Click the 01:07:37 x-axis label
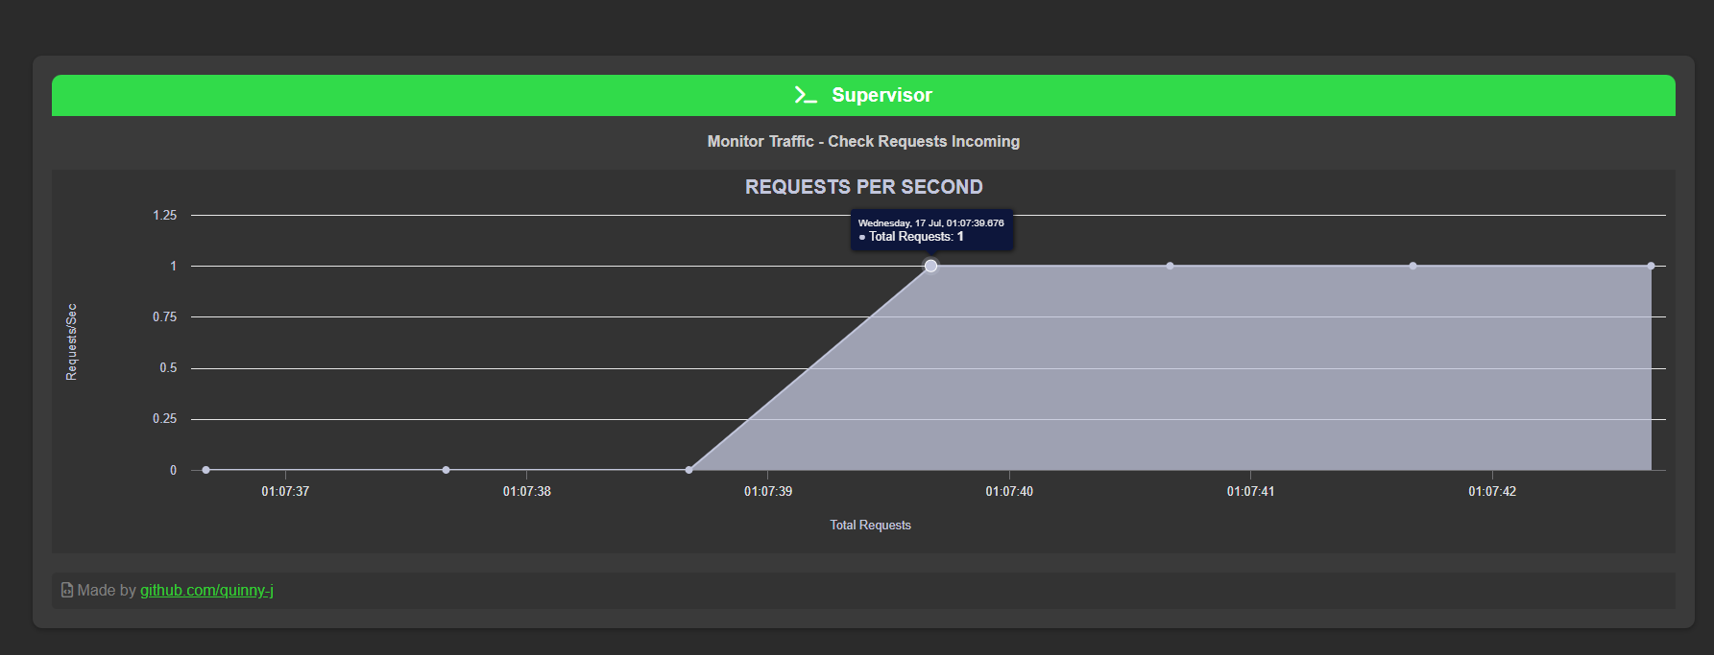 [x=285, y=491]
